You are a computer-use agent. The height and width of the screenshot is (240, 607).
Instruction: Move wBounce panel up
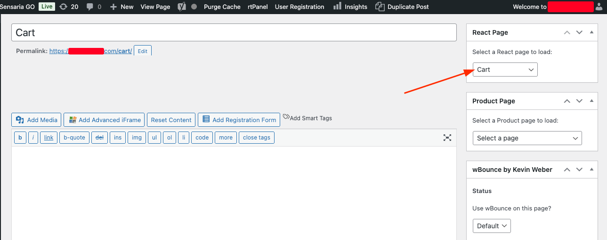tap(567, 170)
